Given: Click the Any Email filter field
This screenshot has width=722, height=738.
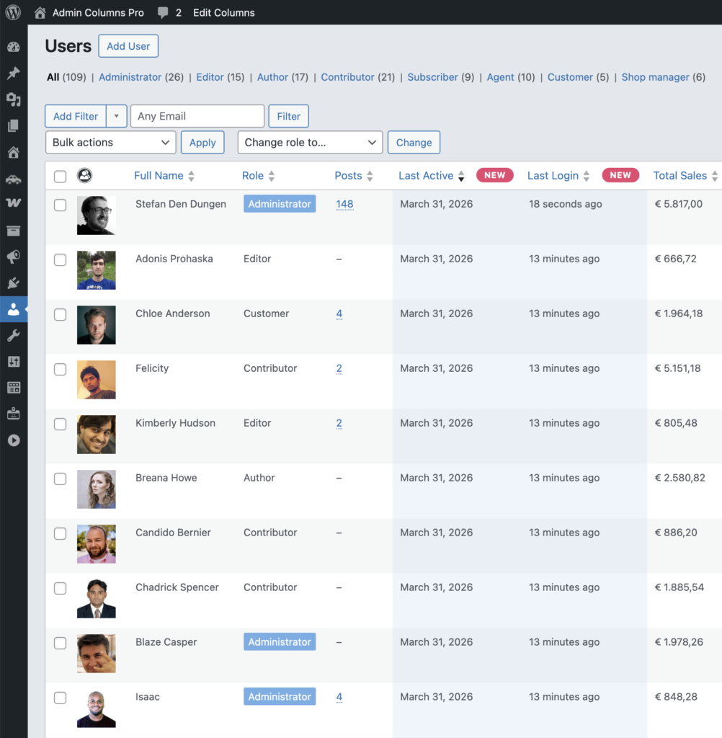Looking at the screenshot, I should click(197, 116).
